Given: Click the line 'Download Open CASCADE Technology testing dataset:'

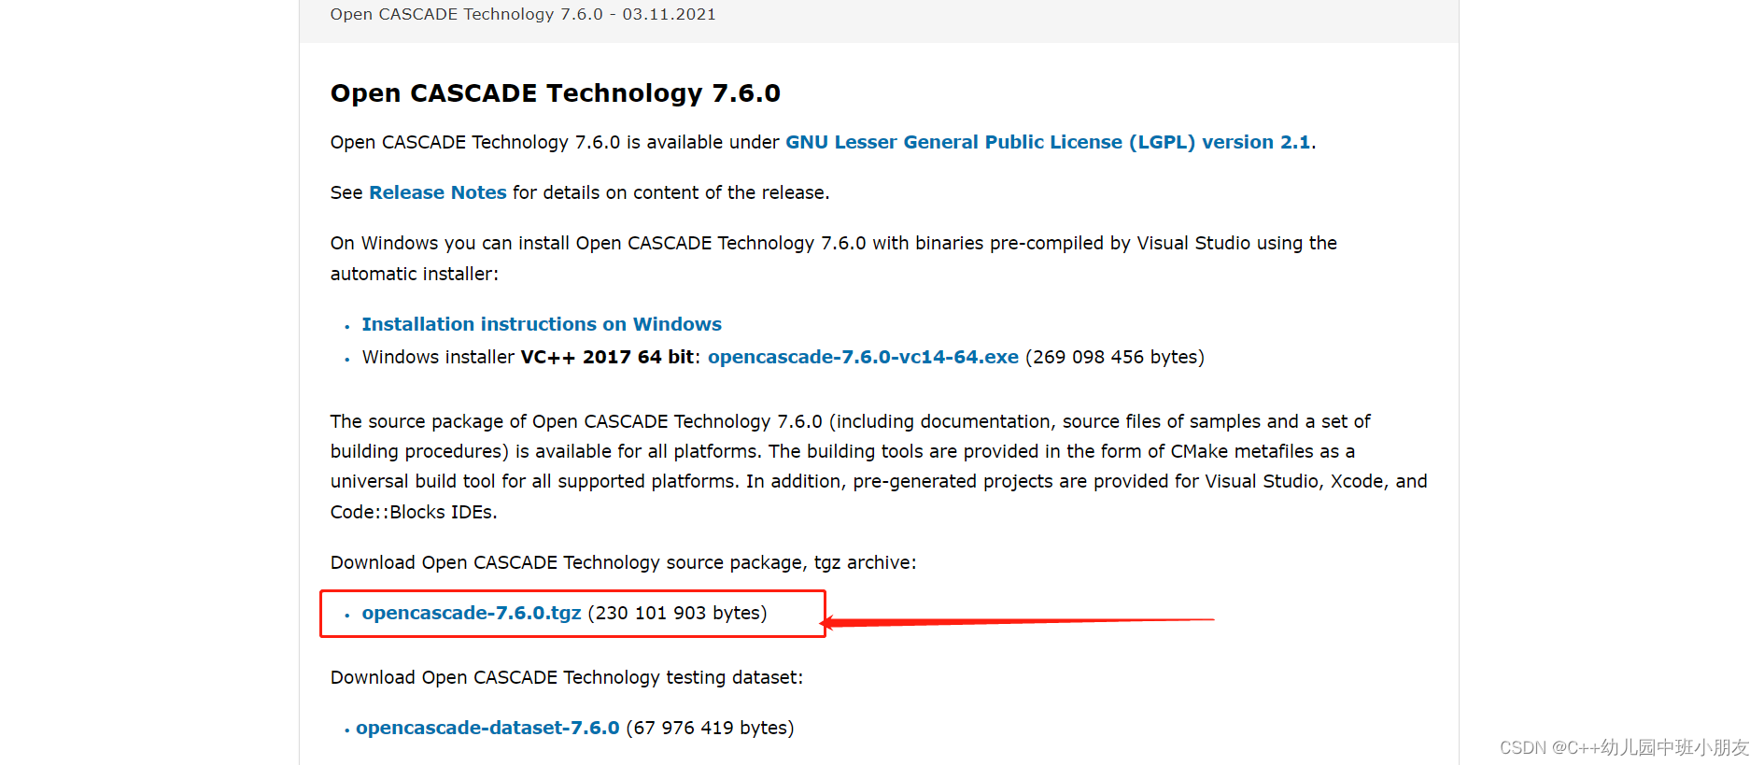Looking at the screenshot, I should pos(566,677).
